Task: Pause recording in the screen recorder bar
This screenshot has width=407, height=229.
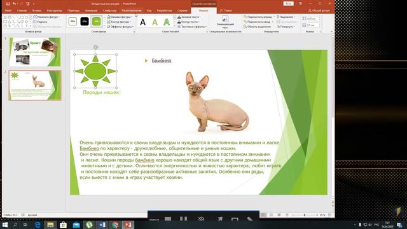Action: [184, 219]
